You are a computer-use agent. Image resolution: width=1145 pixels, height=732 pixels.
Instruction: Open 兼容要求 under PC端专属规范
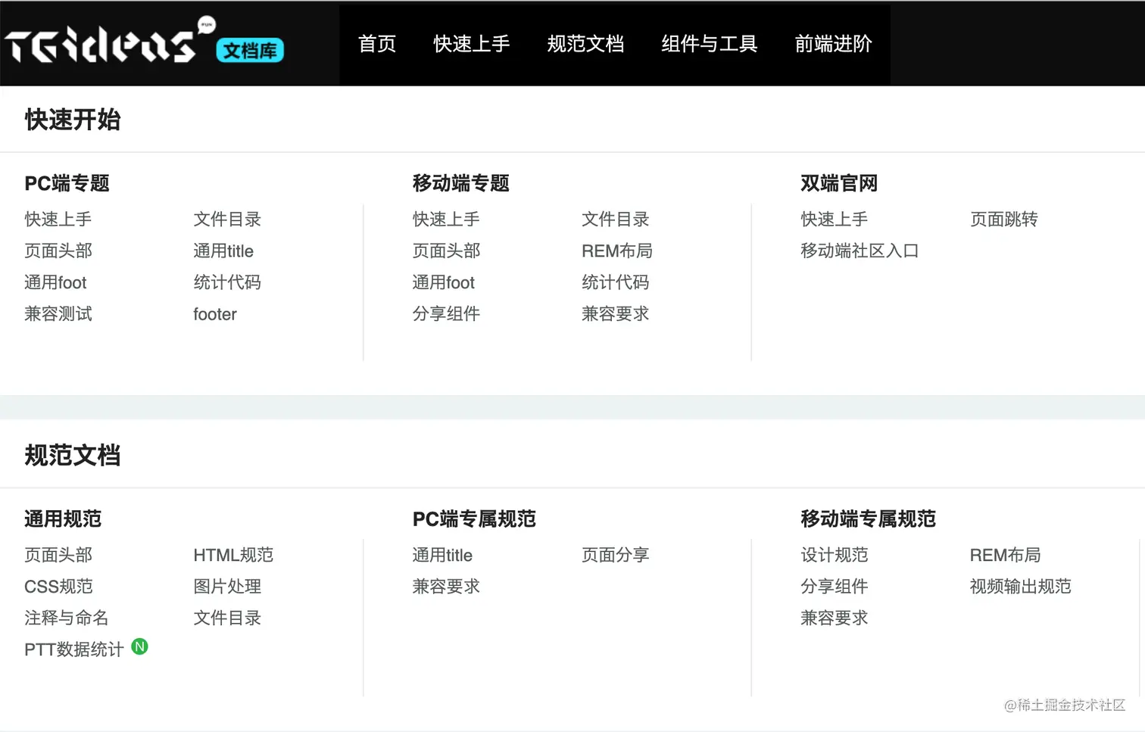[446, 587]
